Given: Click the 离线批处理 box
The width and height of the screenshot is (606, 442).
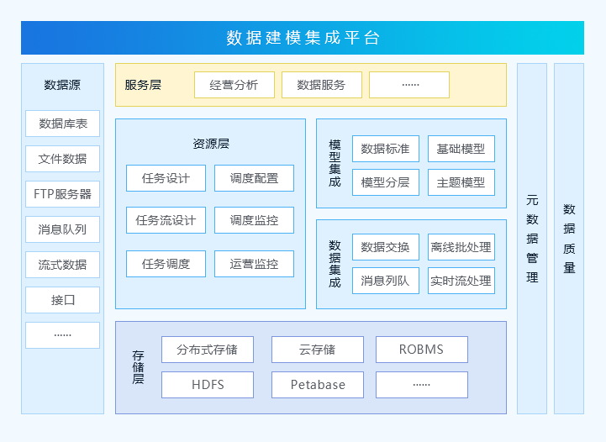Looking at the screenshot, I should coord(461,247).
